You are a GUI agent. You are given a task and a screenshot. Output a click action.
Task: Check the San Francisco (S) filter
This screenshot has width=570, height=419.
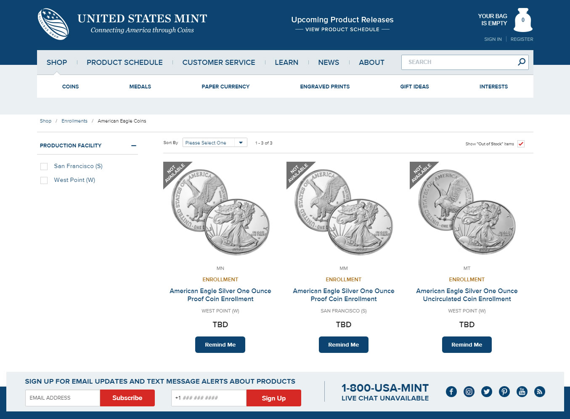[44, 166]
